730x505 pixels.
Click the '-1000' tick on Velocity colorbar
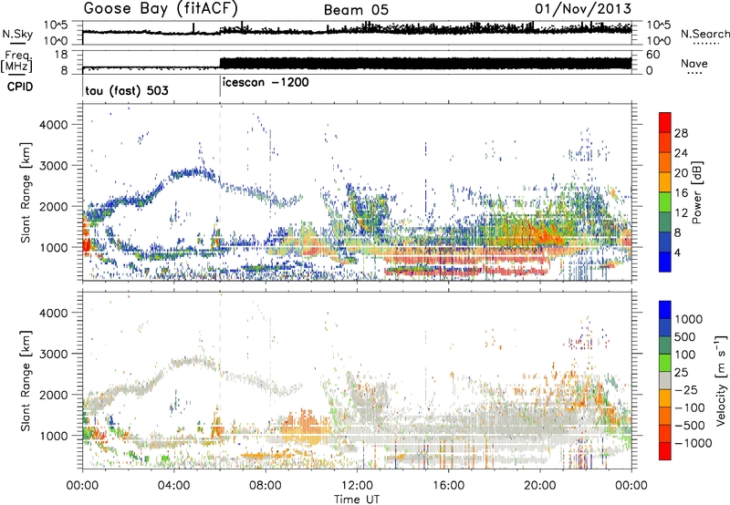693,443
